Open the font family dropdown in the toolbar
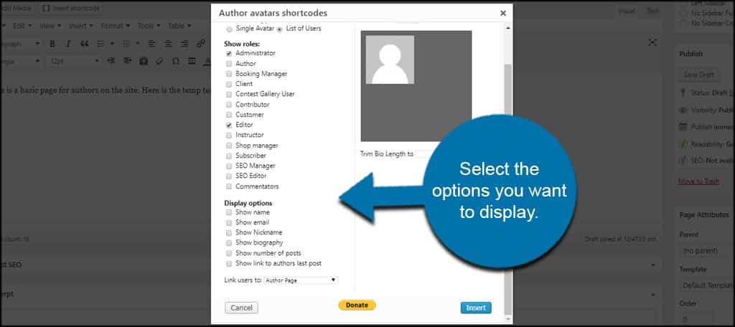 pyautogui.click(x=21, y=61)
